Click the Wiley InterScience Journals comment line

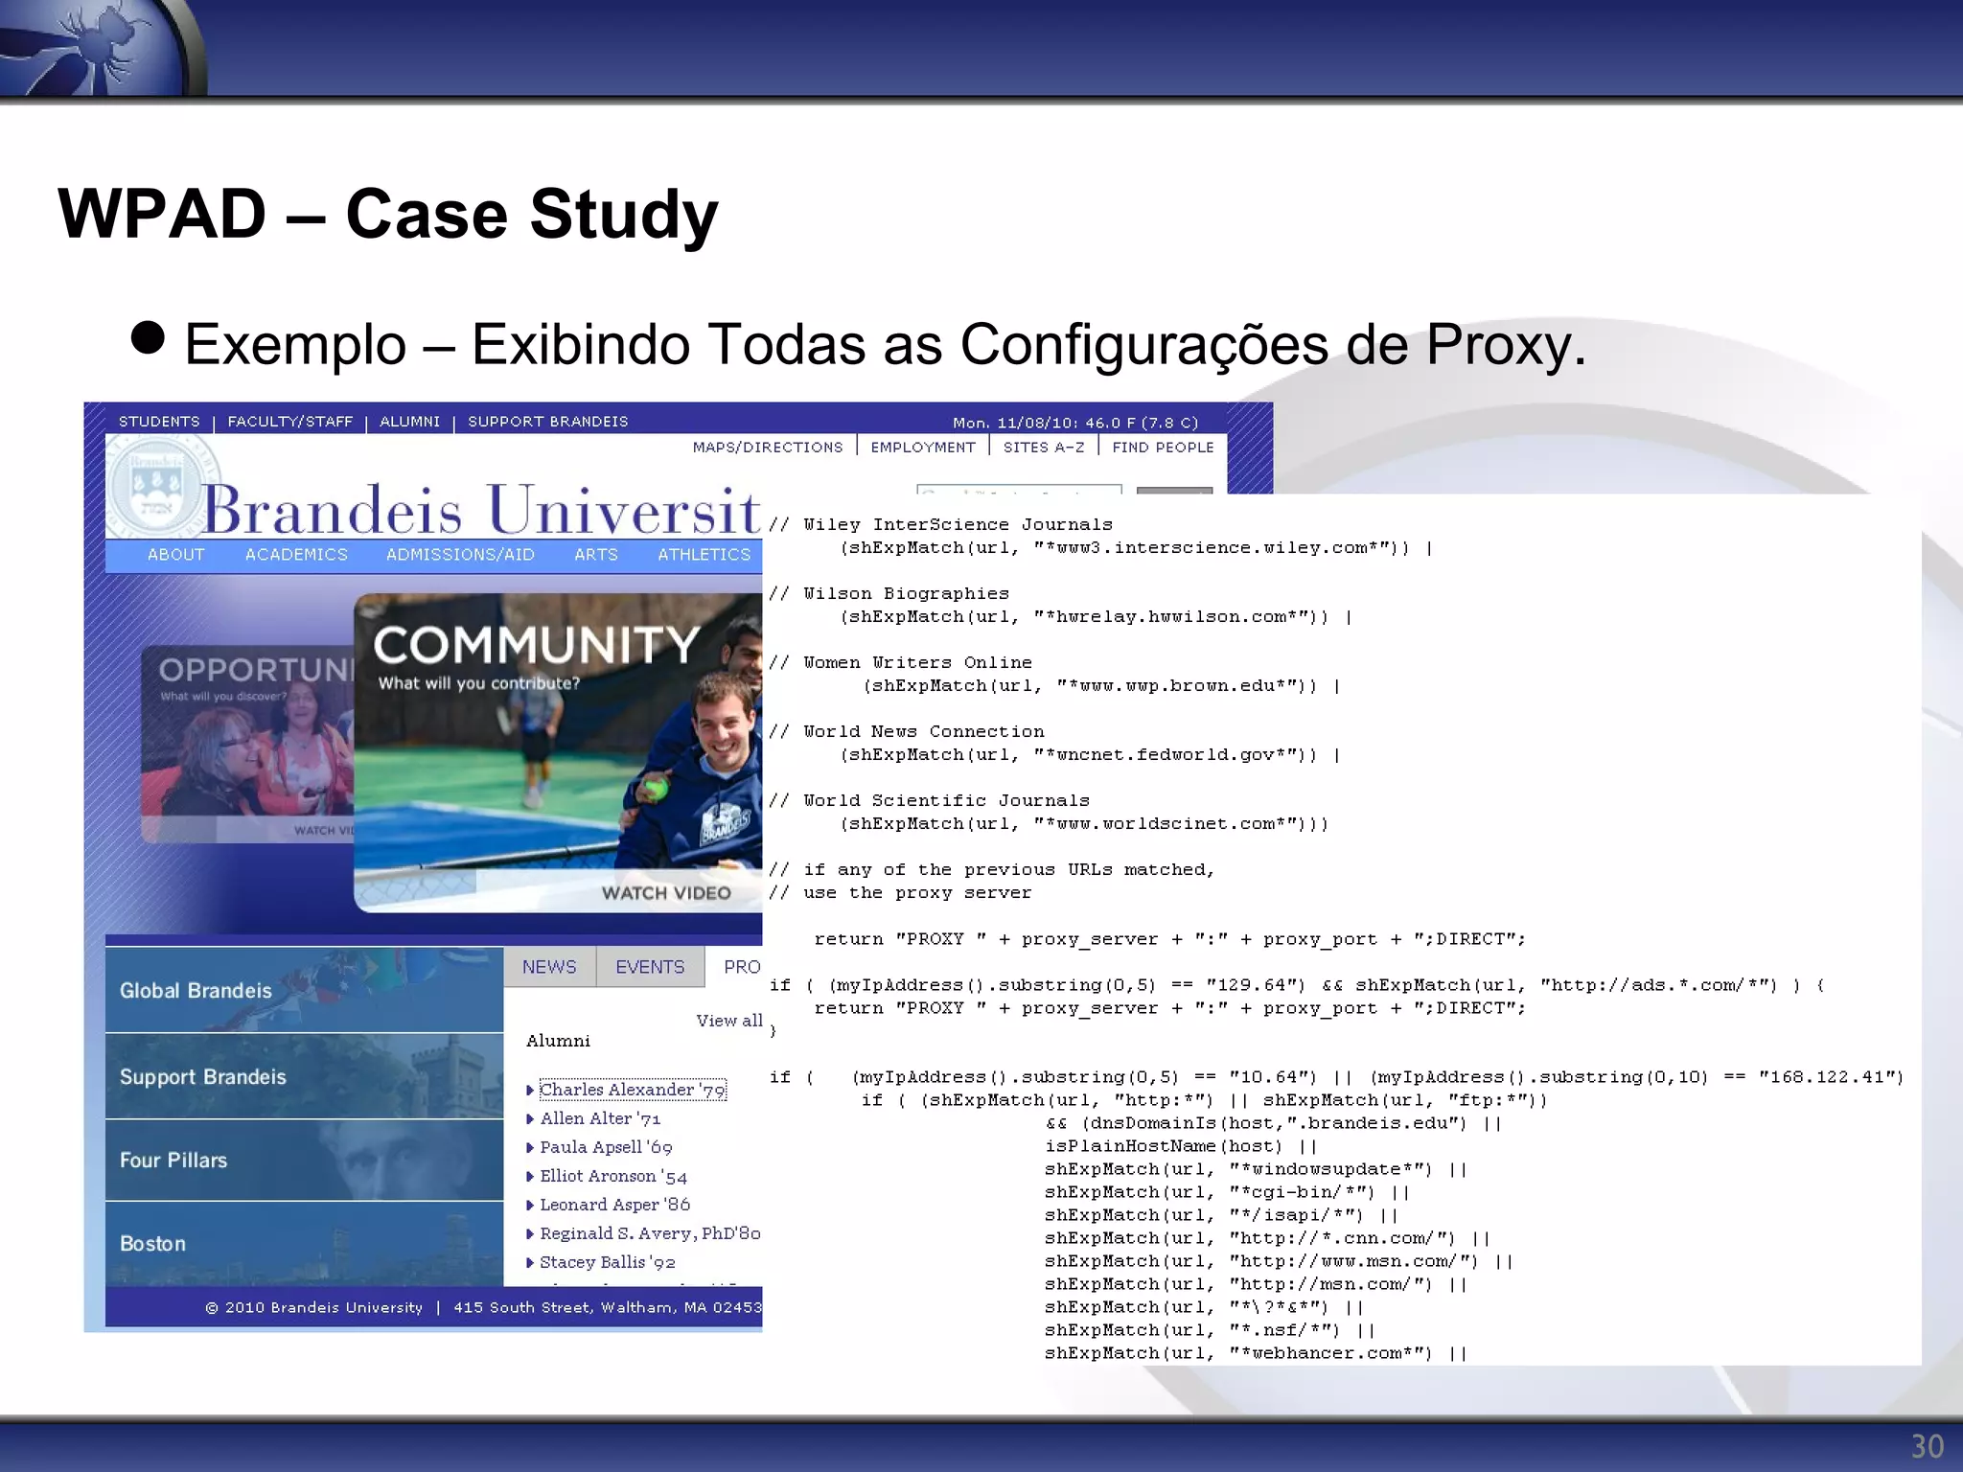coord(940,524)
